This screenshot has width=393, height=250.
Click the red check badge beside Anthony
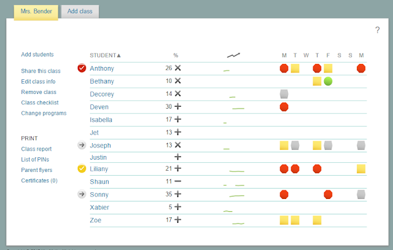point(82,68)
